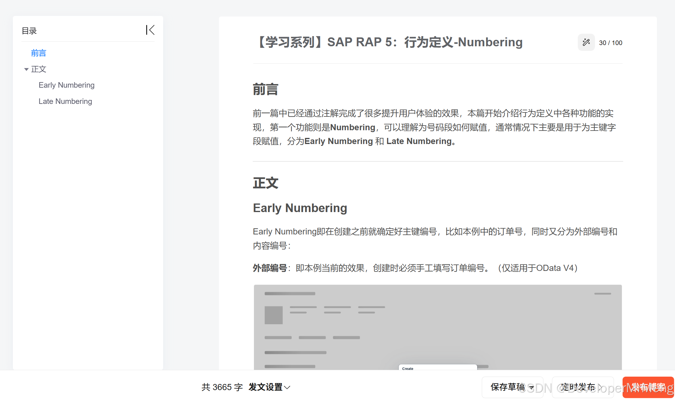The height and width of the screenshot is (399, 675).
Task: Click the orange 发布博客 button
Action: [648, 387]
